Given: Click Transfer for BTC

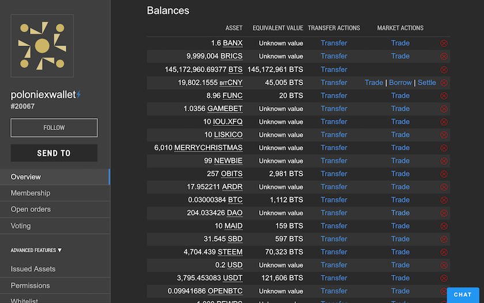Looking at the screenshot, I should point(334,200).
